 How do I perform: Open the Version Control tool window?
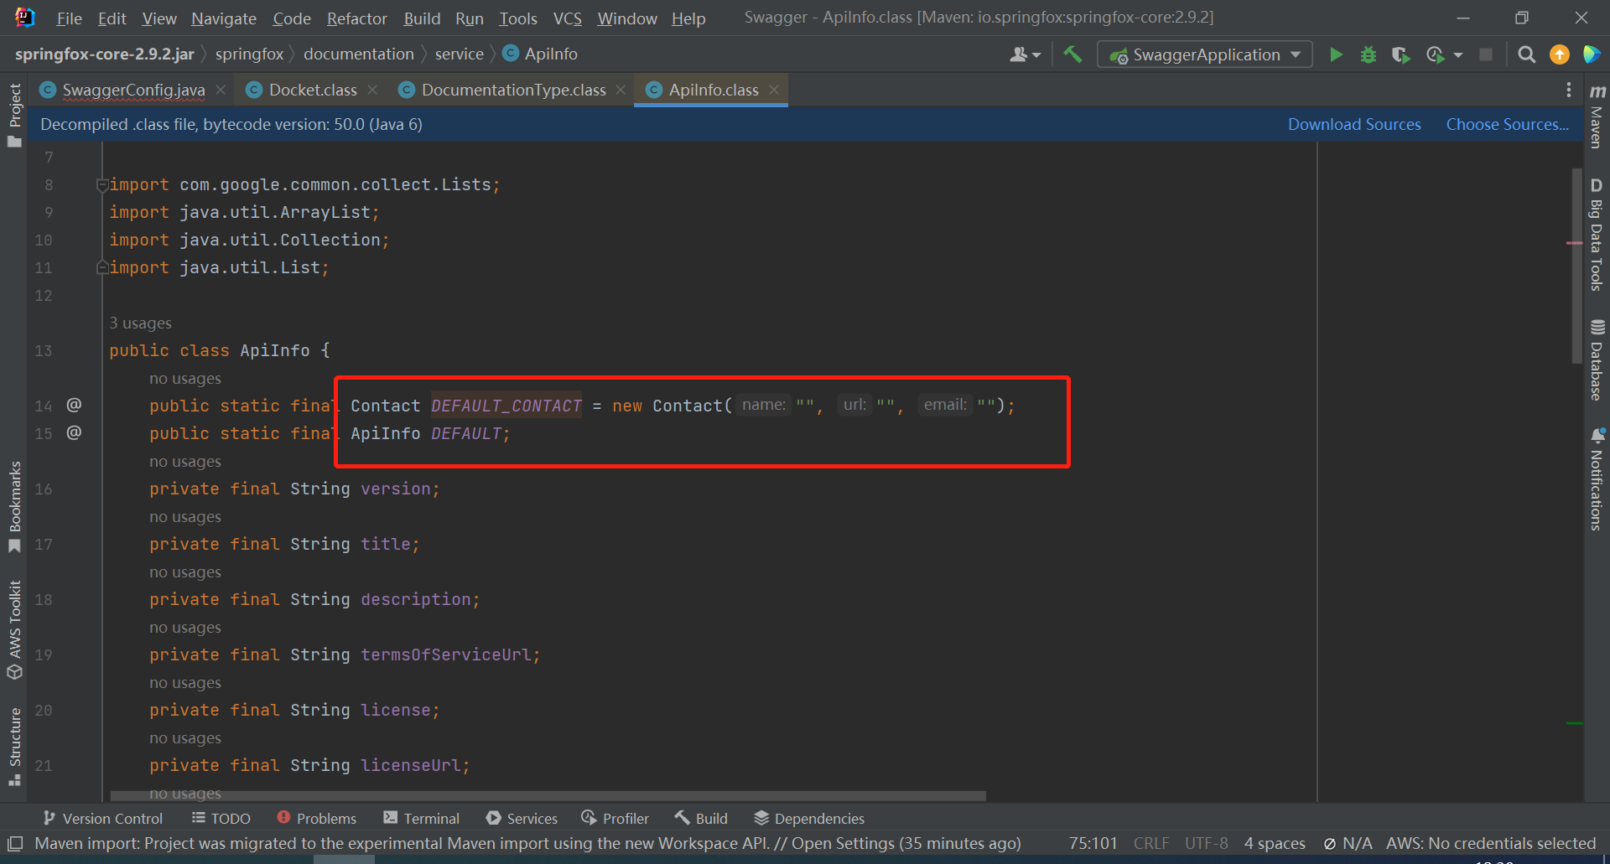tap(102, 818)
